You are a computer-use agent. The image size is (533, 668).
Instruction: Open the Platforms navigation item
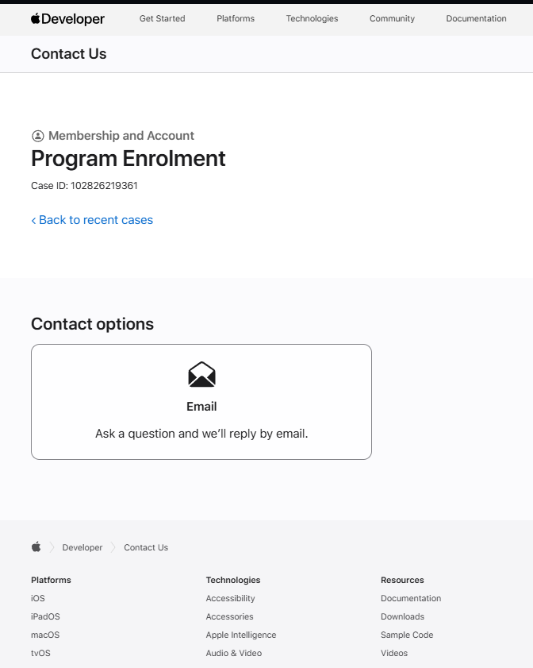[236, 19]
